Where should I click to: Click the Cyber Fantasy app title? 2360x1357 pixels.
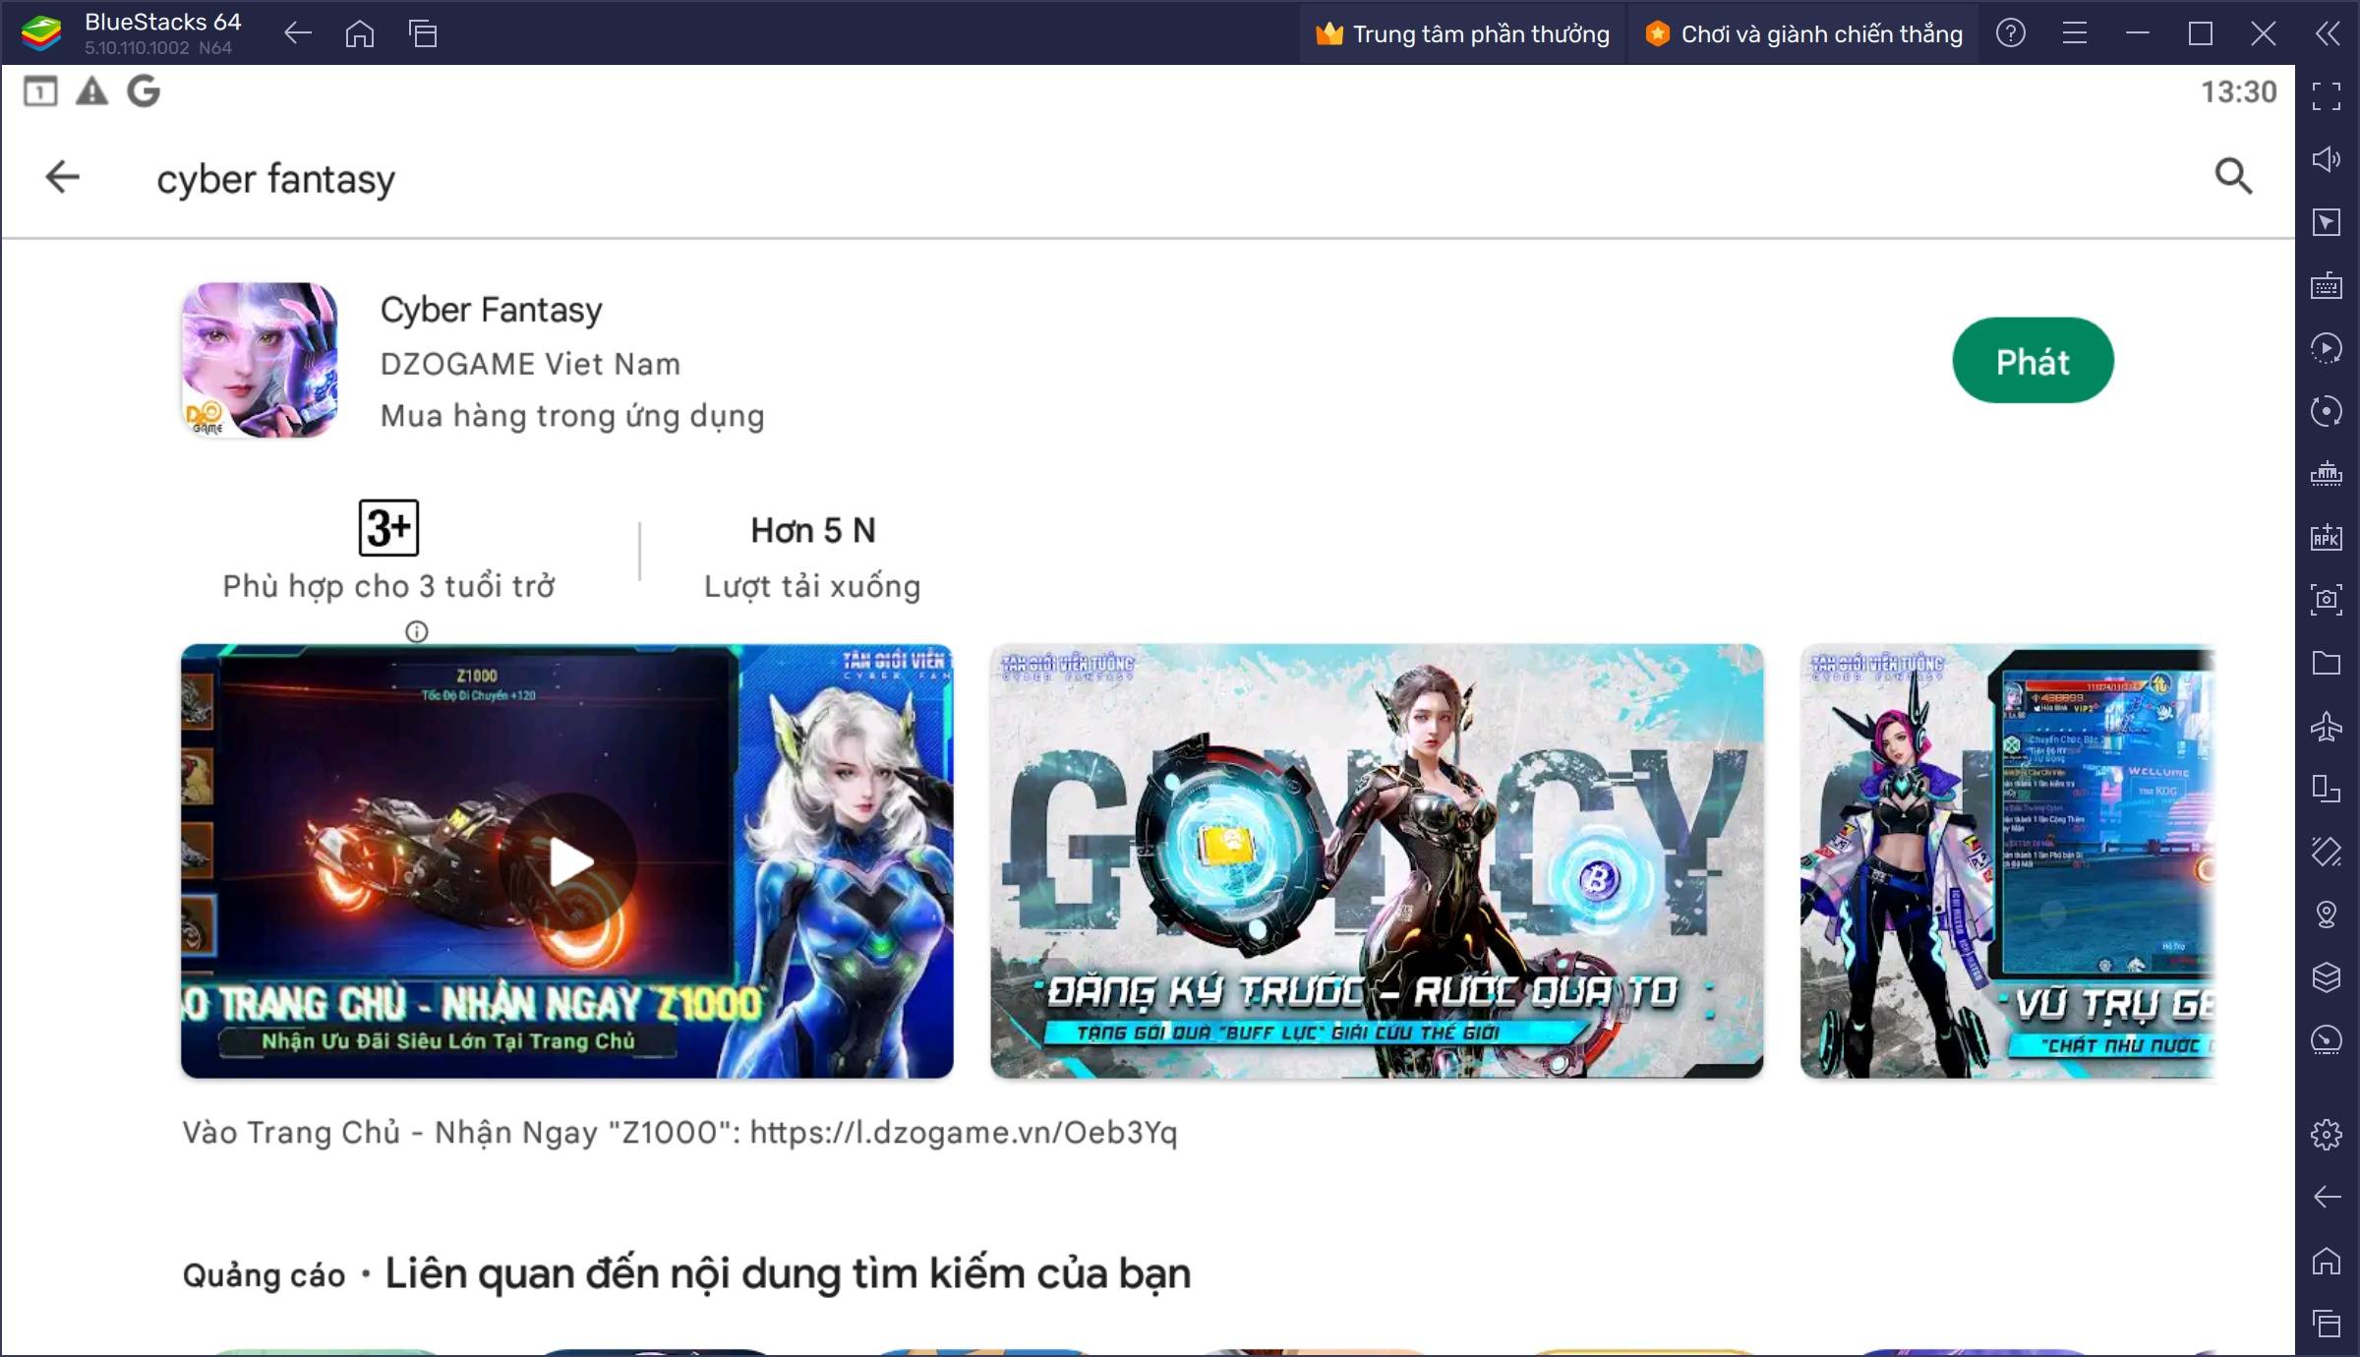coord(492,311)
